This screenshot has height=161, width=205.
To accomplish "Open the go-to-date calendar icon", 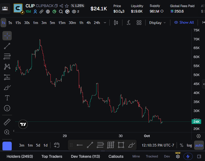I will (x=57, y=145).
